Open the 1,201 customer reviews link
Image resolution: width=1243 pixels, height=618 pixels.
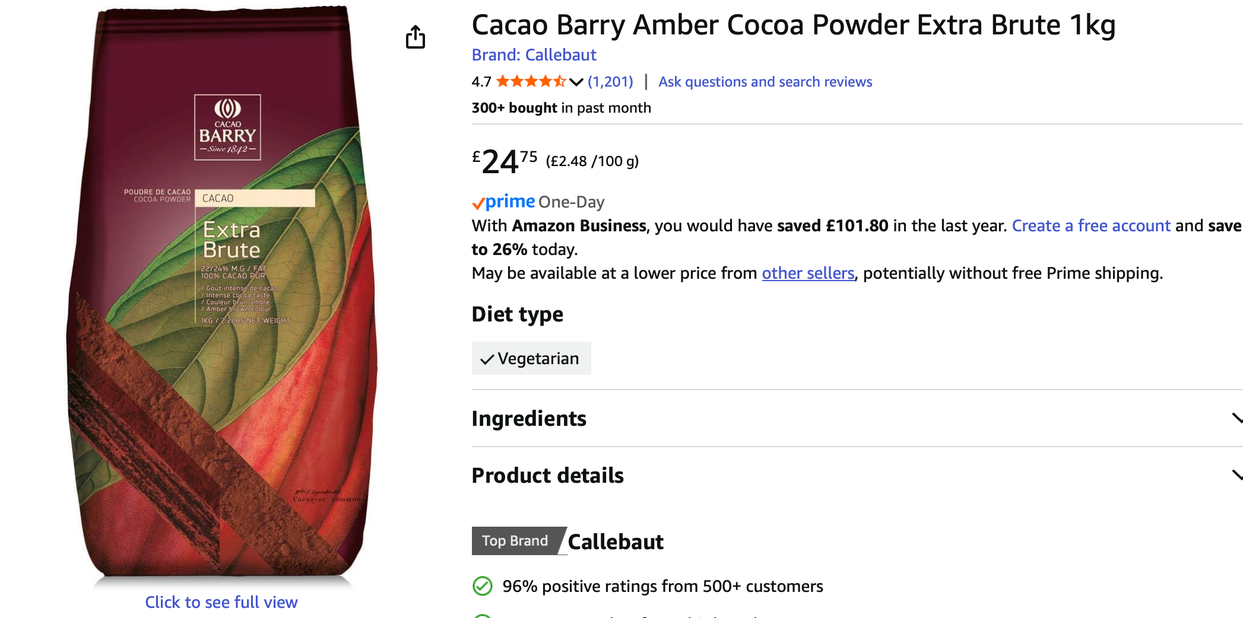610,82
